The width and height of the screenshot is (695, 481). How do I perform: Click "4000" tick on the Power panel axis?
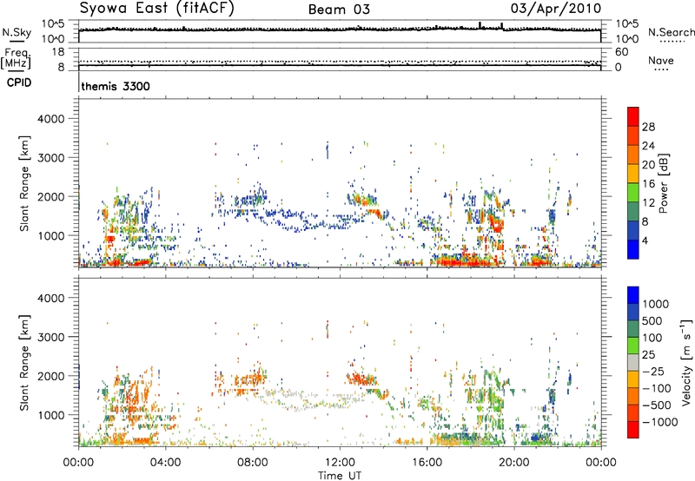pos(50,119)
